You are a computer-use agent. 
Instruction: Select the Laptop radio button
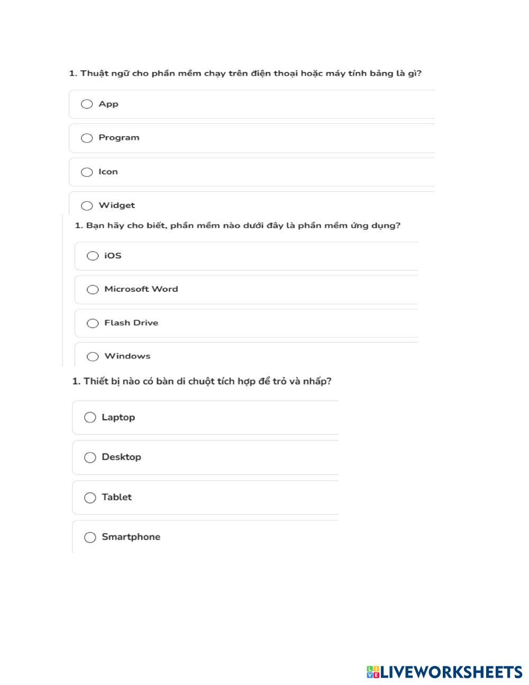[x=90, y=418]
